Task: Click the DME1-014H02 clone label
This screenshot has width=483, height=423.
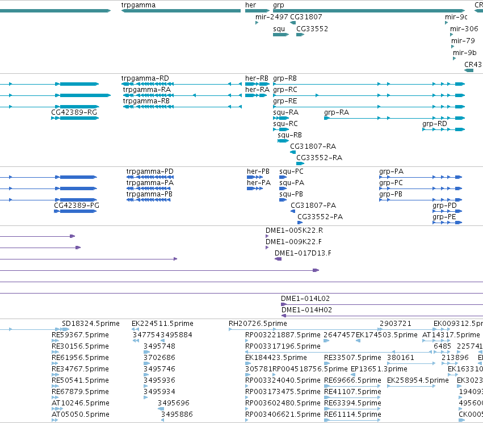Action: (x=307, y=310)
